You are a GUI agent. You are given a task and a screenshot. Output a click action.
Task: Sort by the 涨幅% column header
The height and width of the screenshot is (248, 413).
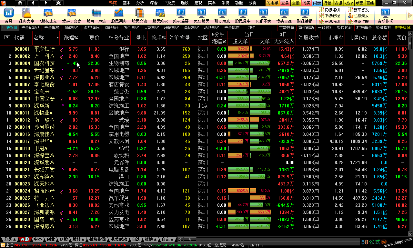click(x=71, y=38)
